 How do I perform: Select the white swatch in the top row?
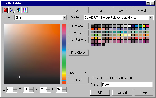(x=129, y=26)
